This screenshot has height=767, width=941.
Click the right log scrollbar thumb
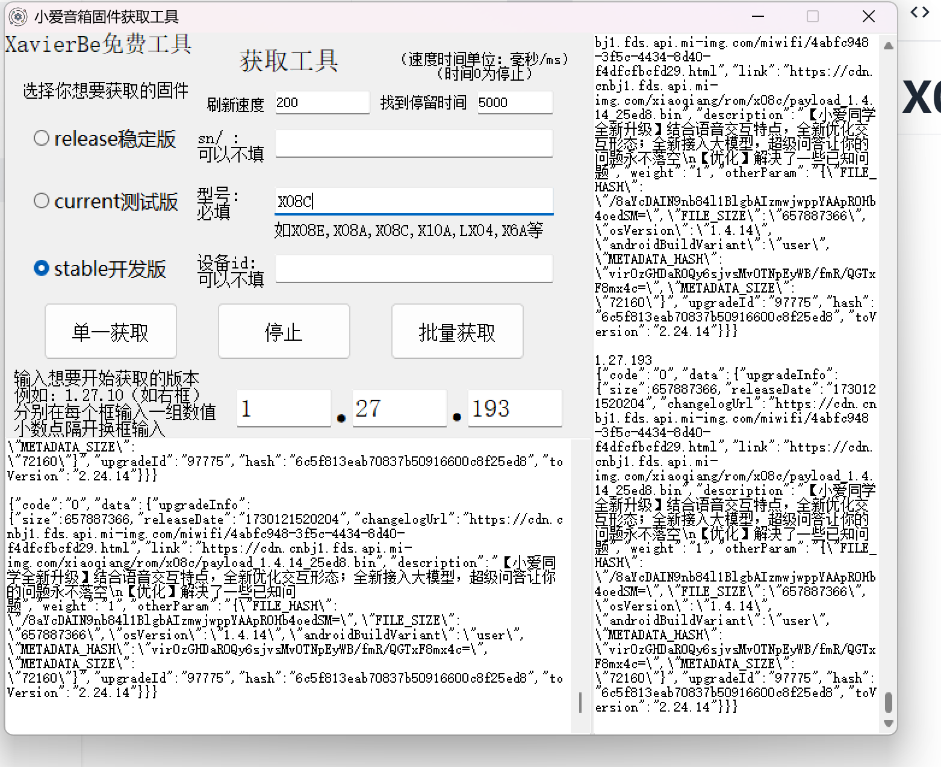[888, 703]
